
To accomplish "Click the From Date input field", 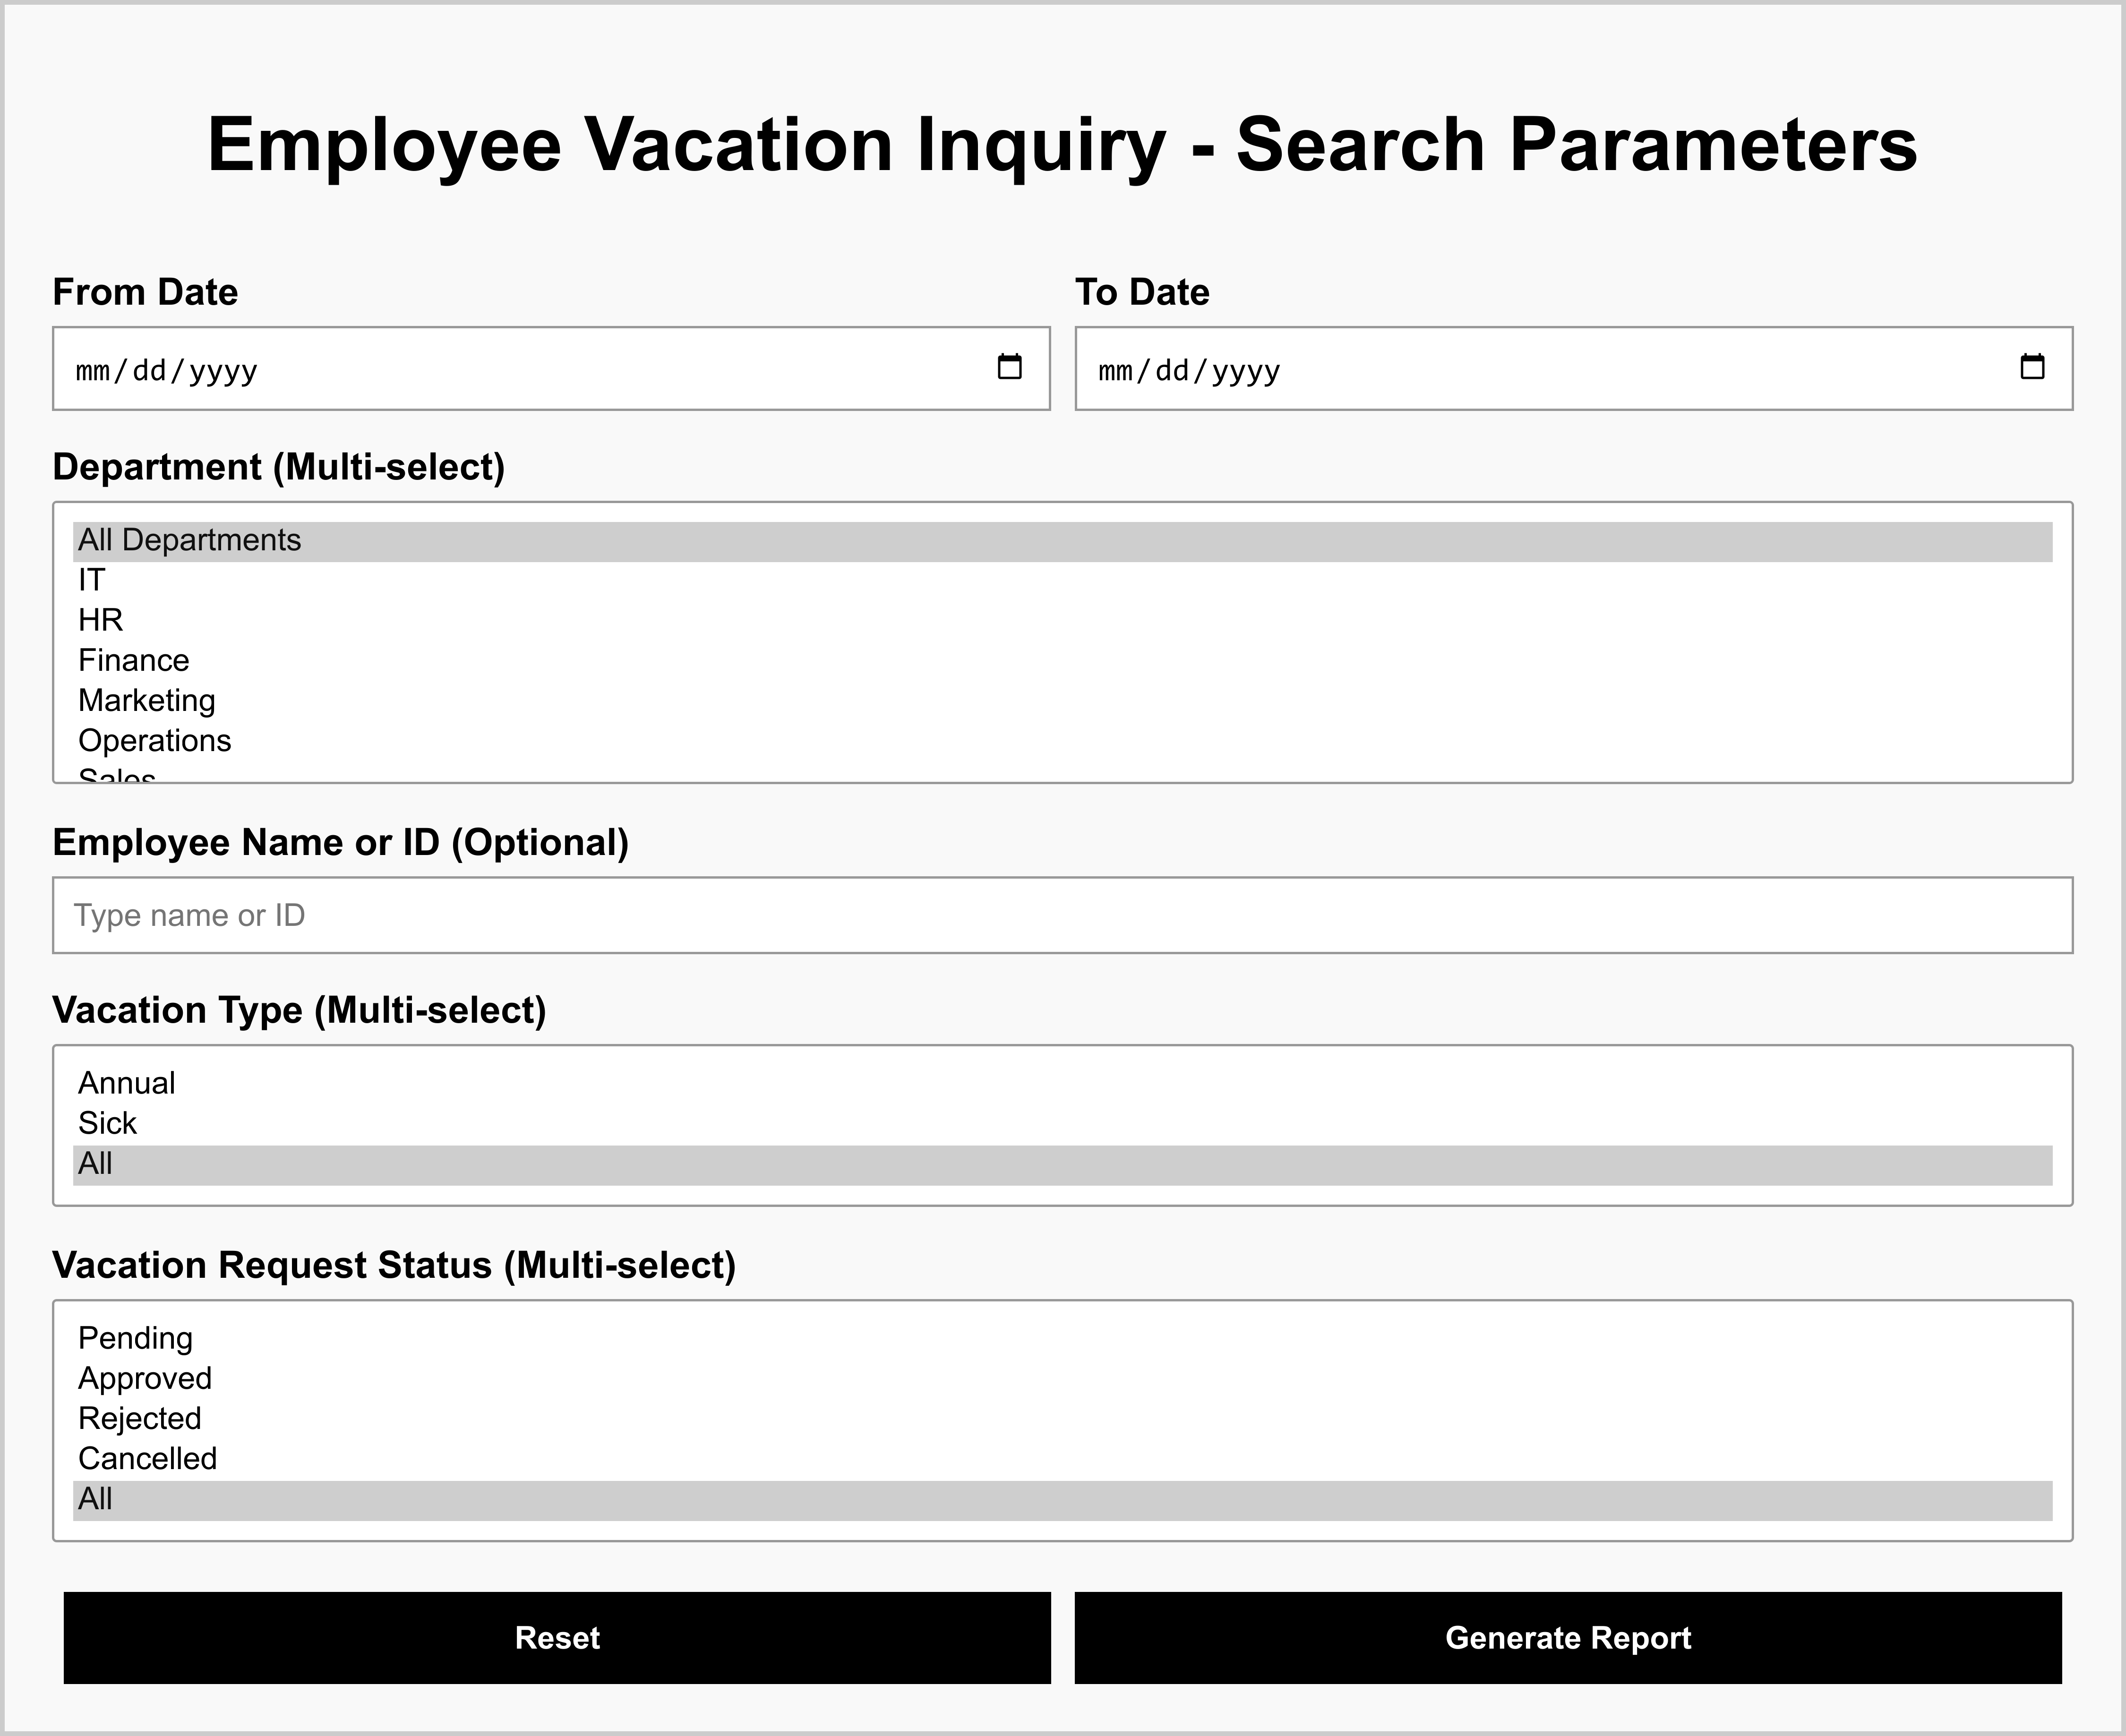I will [x=500, y=369].
